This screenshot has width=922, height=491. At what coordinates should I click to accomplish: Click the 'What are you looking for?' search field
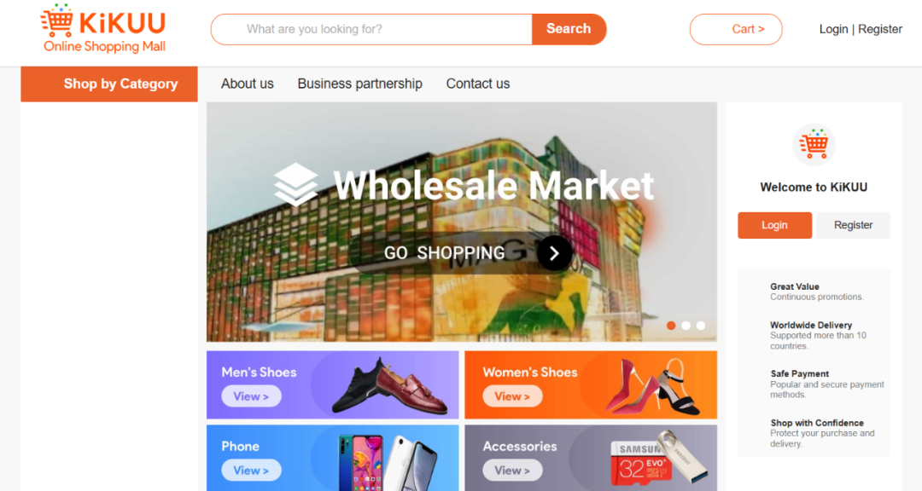(x=371, y=29)
